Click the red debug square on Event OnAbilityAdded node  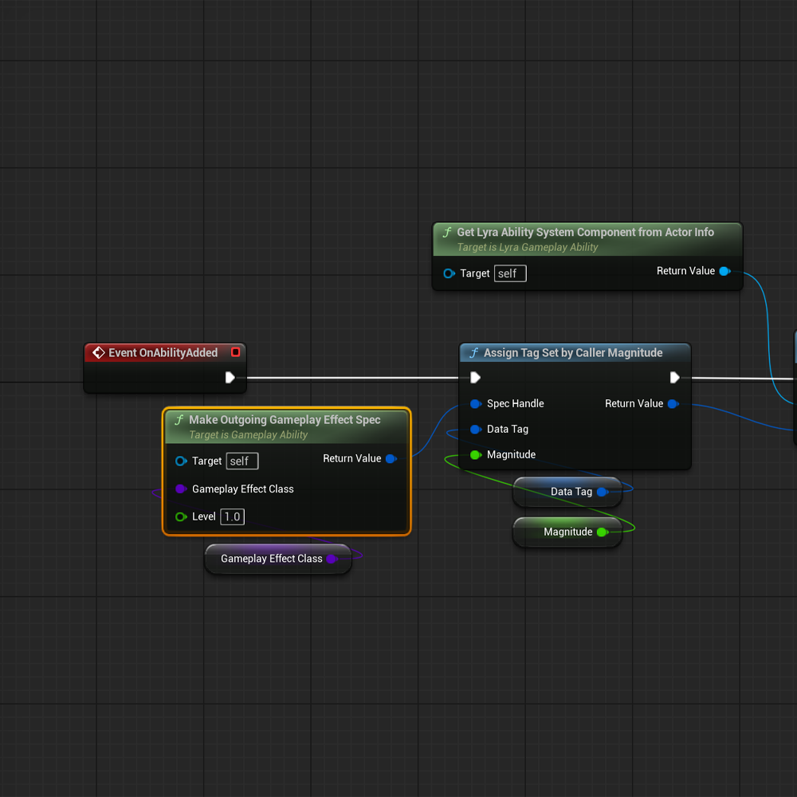point(236,351)
